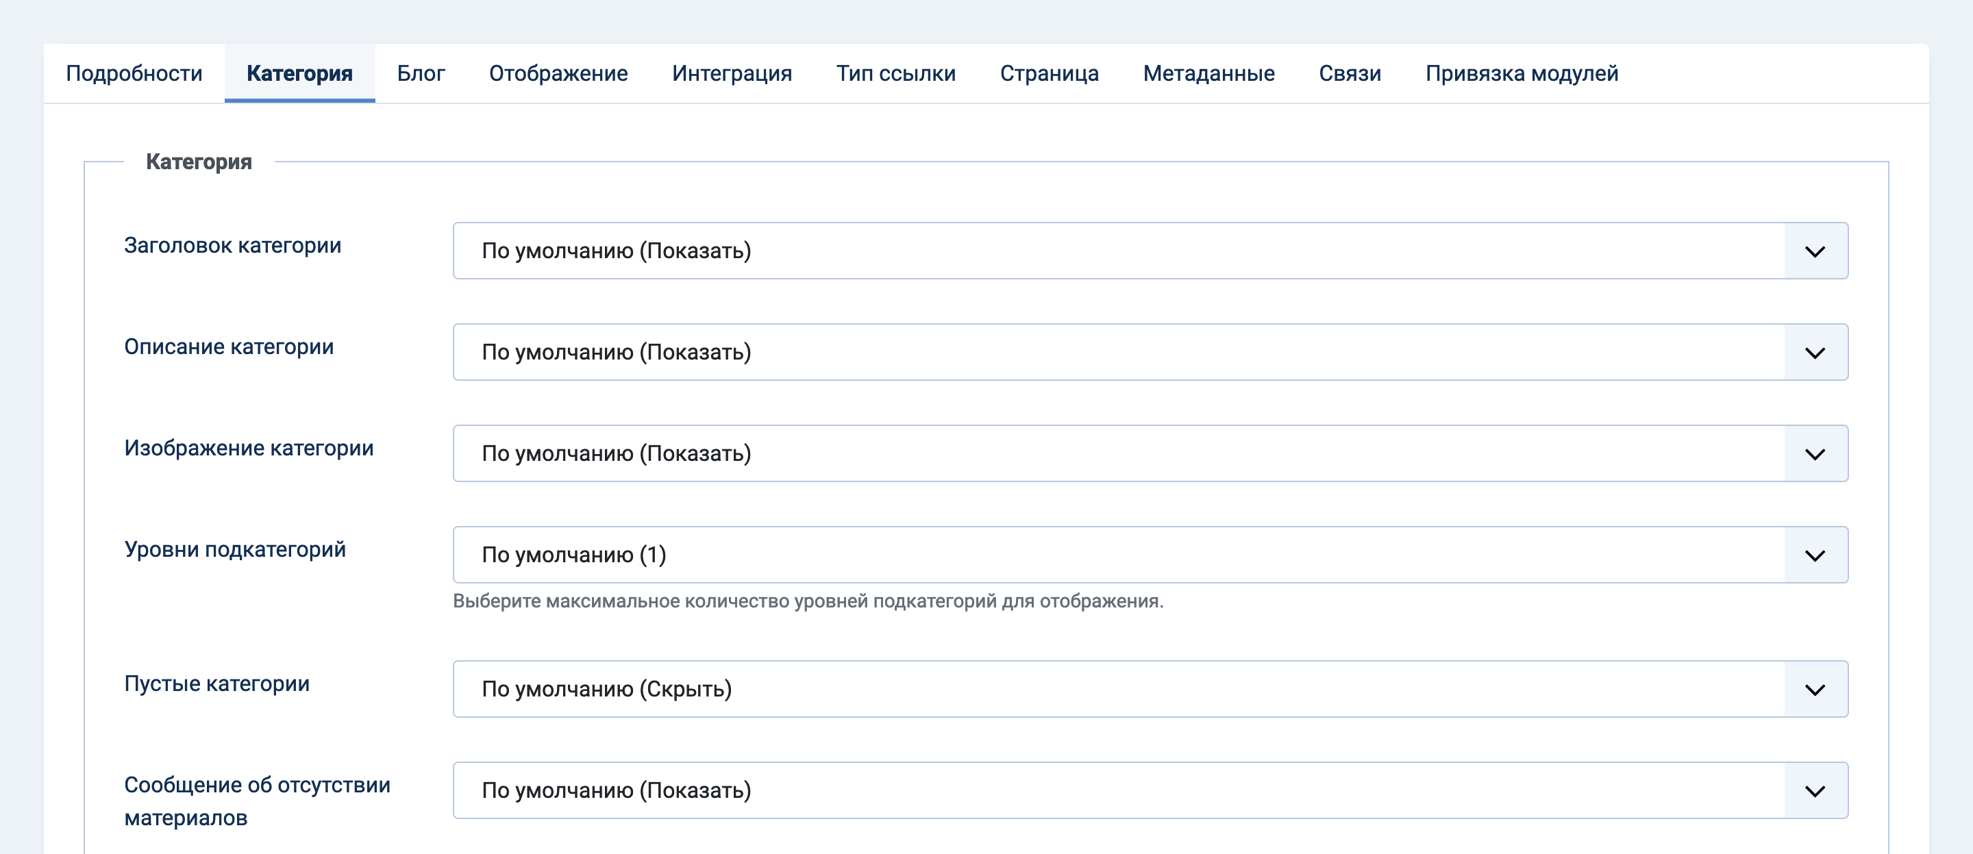Switch to the Метаданные tab

[x=1208, y=73]
